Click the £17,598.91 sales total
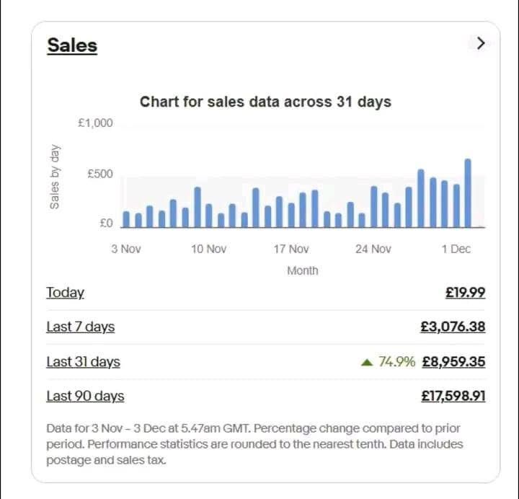The height and width of the screenshot is (499, 519). 453,396
